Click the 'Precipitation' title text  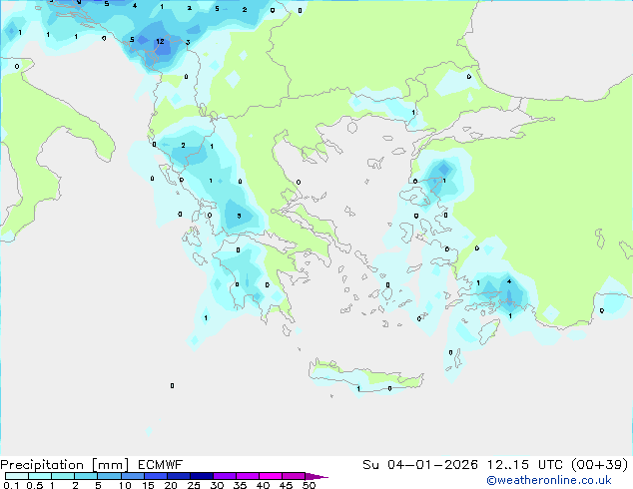tap(42, 465)
